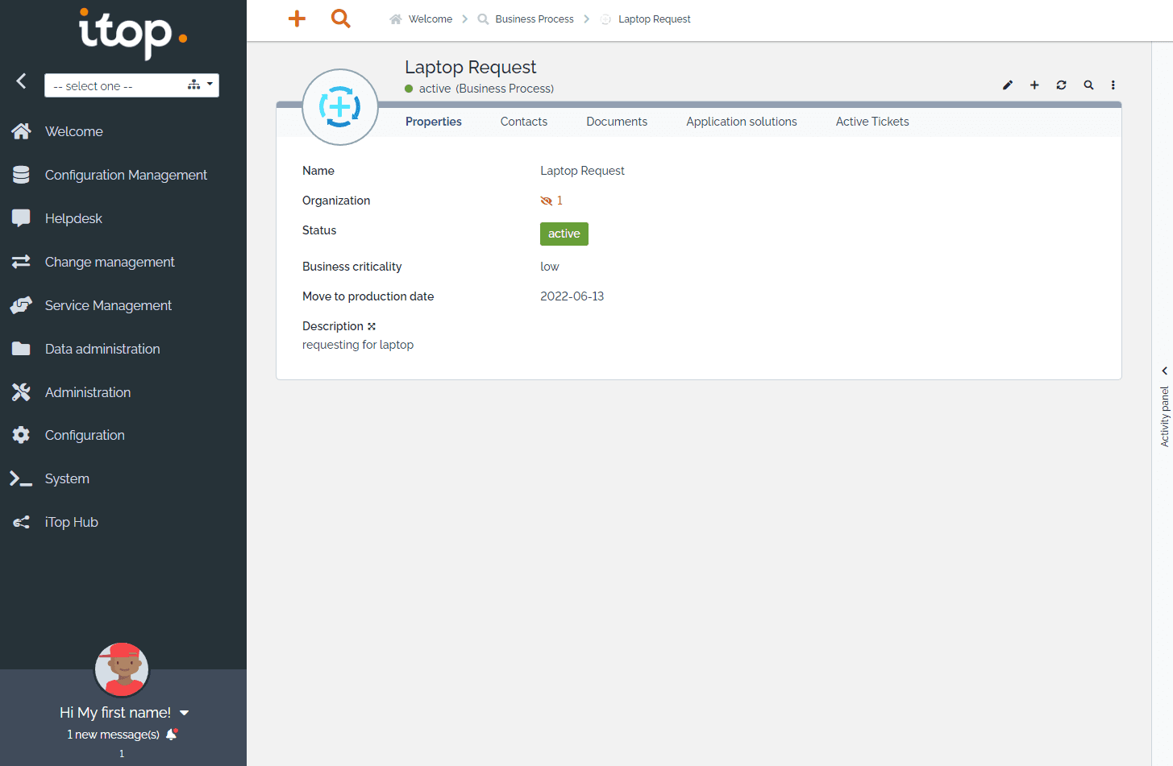Follow the Business Process breadcrumb link
Image resolution: width=1173 pixels, height=766 pixels.
click(535, 19)
